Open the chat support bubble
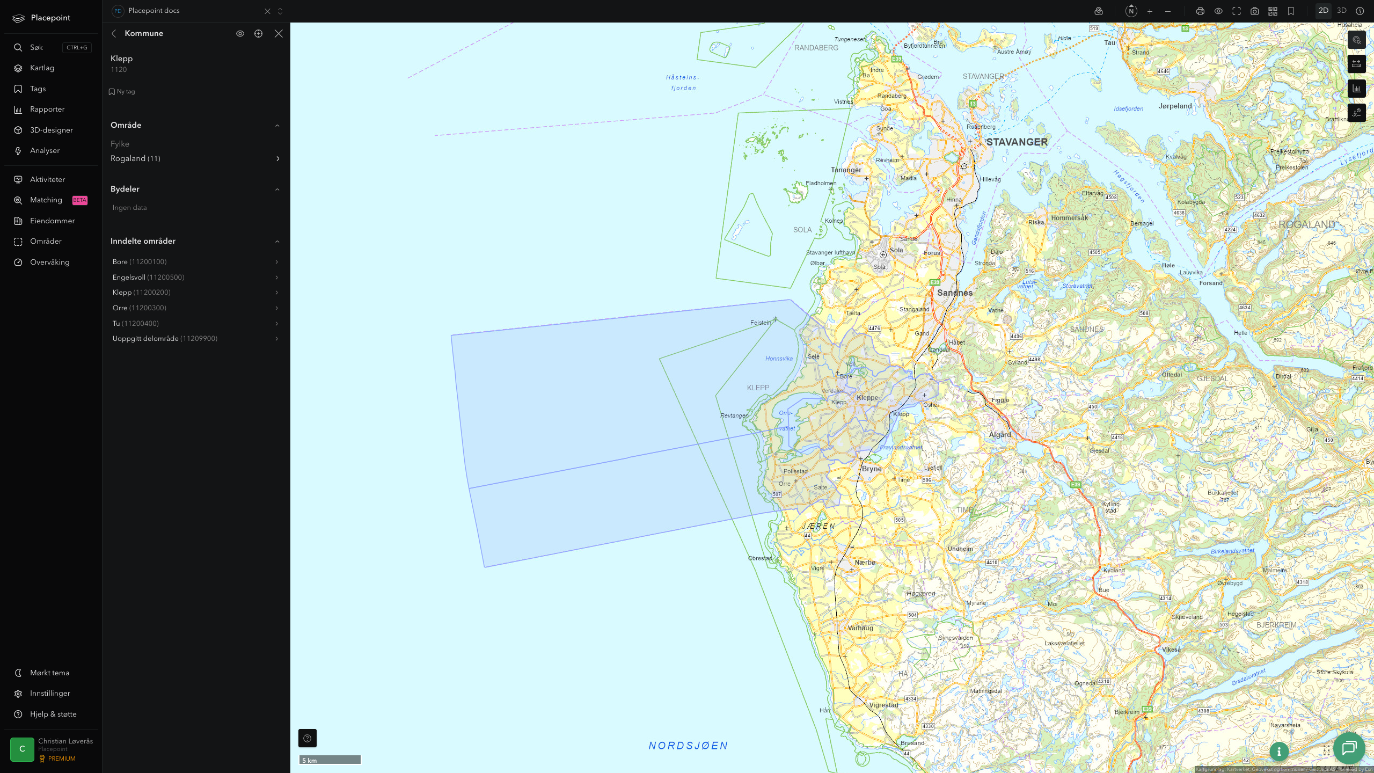The width and height of the screenshot is (1374, 773). [x=1349, y=748]
